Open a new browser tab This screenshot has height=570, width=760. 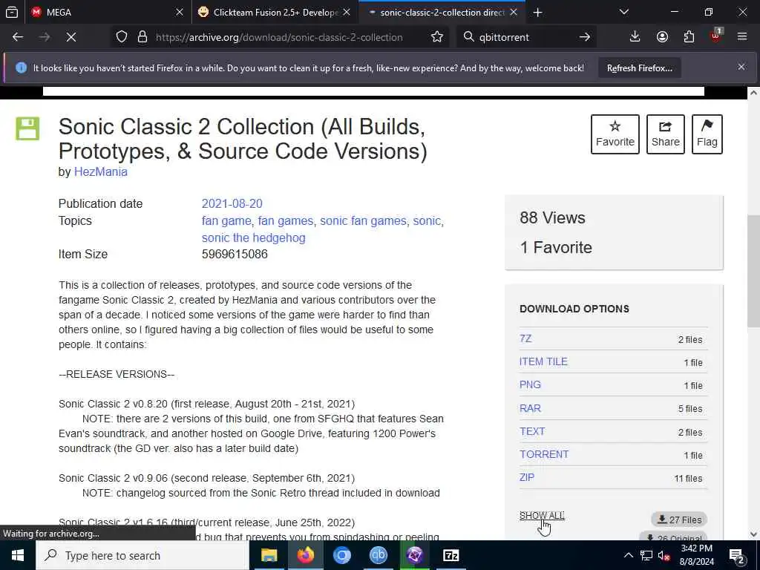tap(537, 12)
